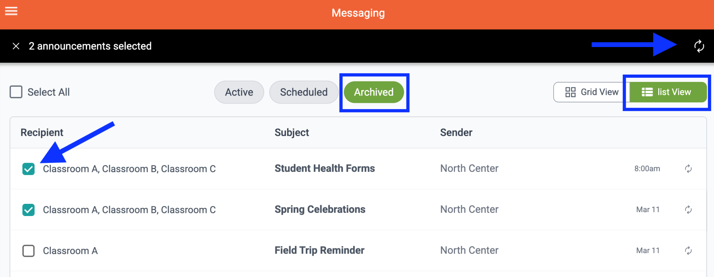Restore the Field Trip Reminder announcement

pos(688,251)
